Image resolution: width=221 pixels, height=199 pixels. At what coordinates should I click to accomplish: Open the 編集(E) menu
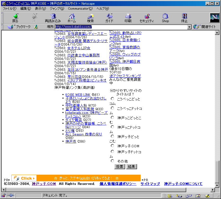pyautogui.click(x=26, y=9)
